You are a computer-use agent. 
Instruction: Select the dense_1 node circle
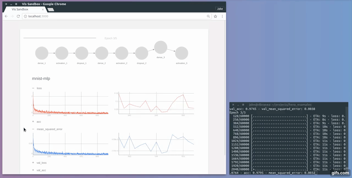coord(42,53)
